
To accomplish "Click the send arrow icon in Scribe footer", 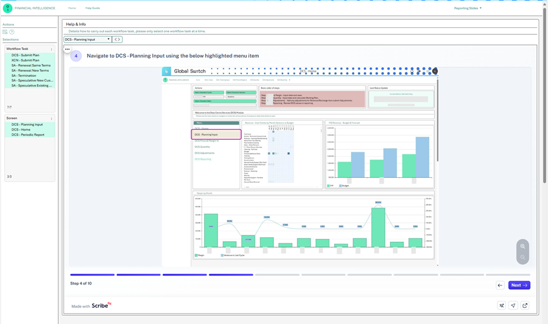I will 513,305.
